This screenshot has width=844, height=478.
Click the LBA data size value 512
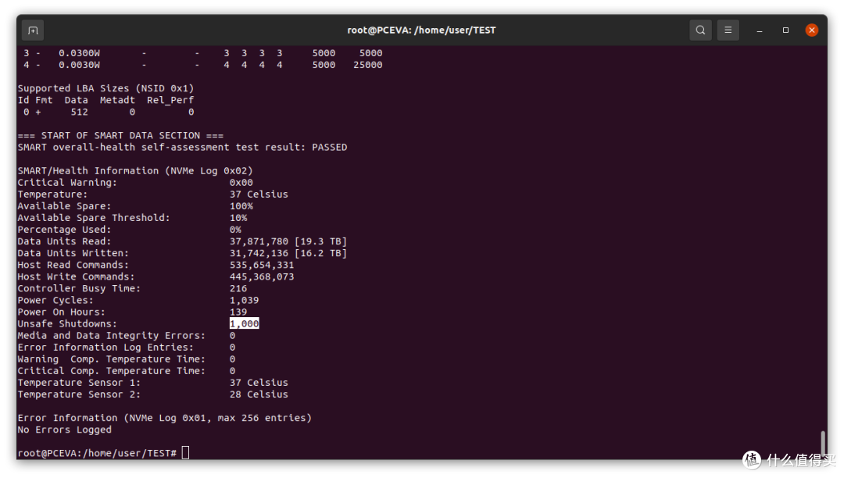pos(79,112)
